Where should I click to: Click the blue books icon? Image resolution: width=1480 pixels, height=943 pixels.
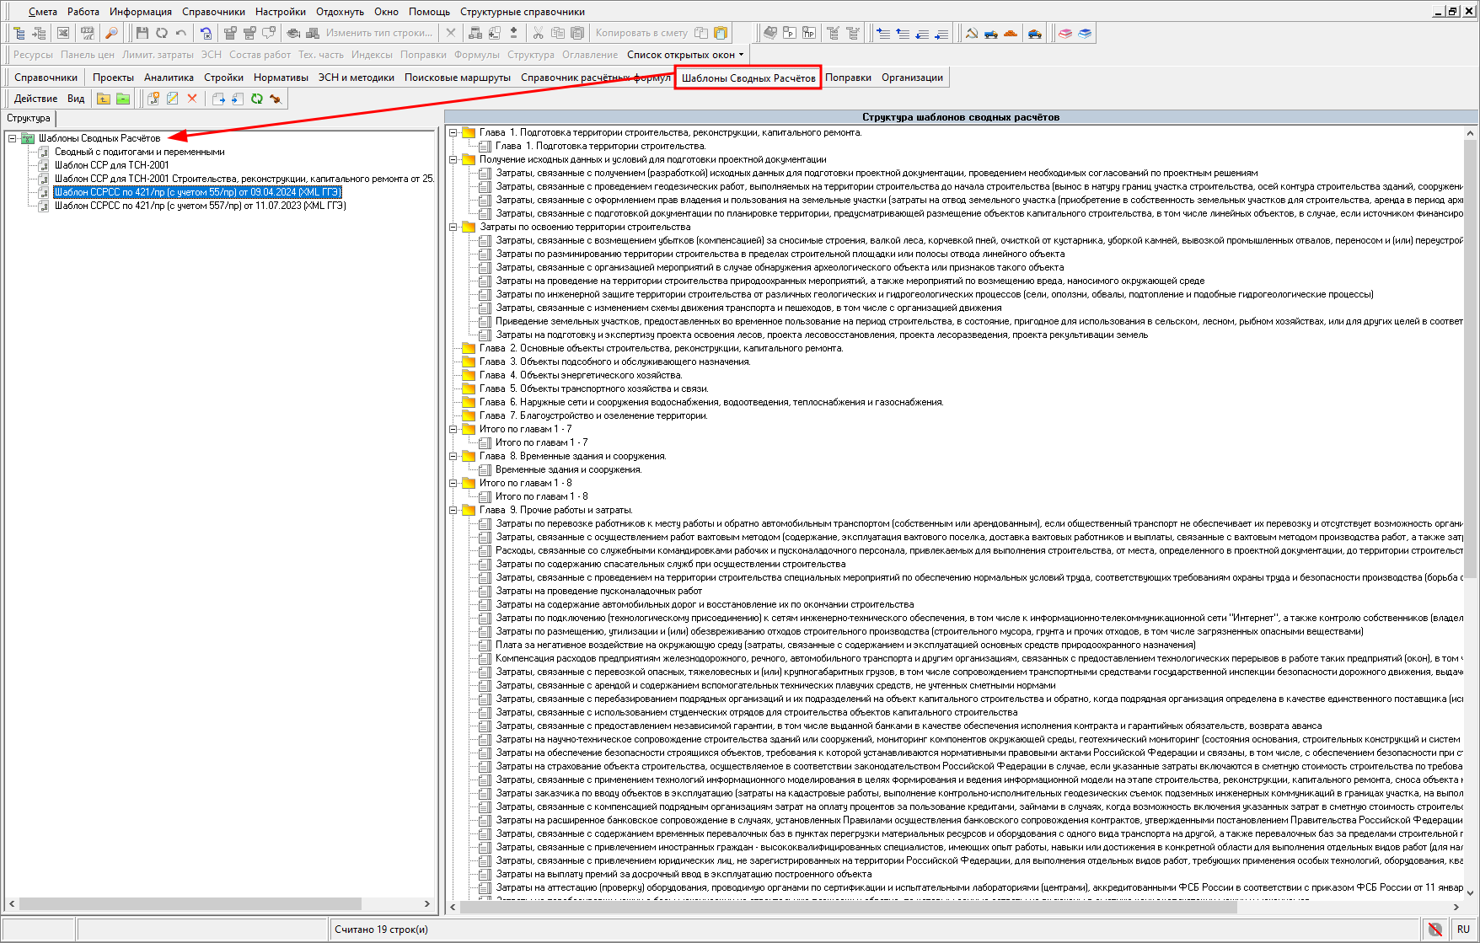pyautogui.click(x=1085, y=33)
